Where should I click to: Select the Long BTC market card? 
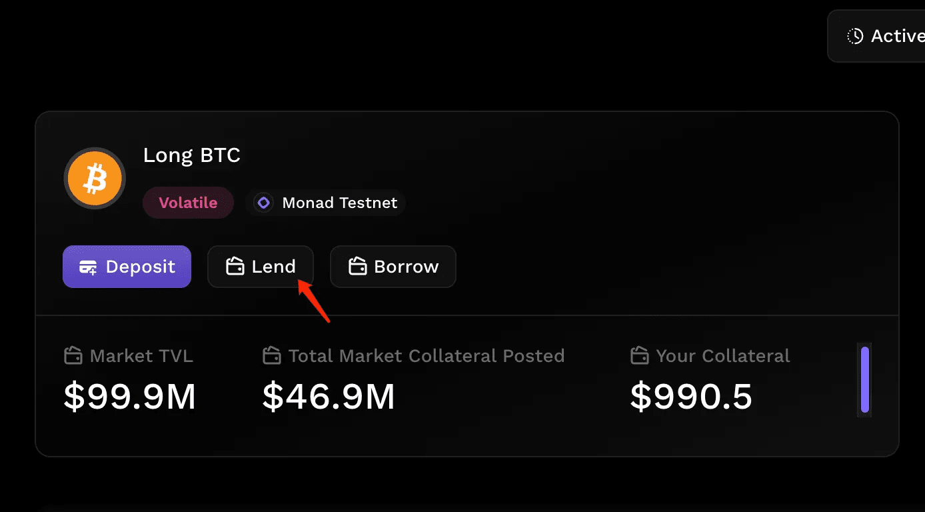click(466, 283)
